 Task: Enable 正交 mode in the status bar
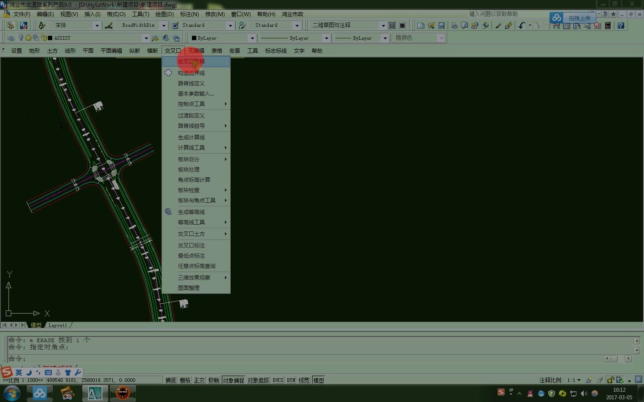[199, 380]
